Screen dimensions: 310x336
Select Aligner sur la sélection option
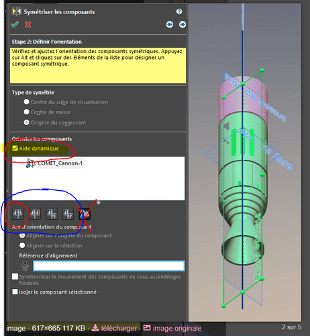point(22,245)
